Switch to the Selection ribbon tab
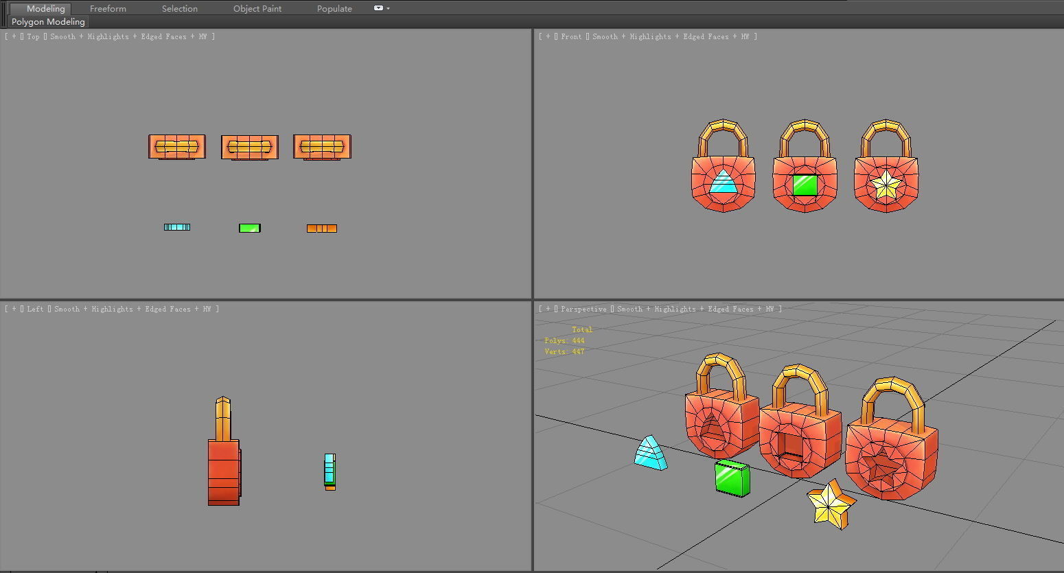Image resolution: width=1064 pixels, height=573 pixels. tap(179, 8)
